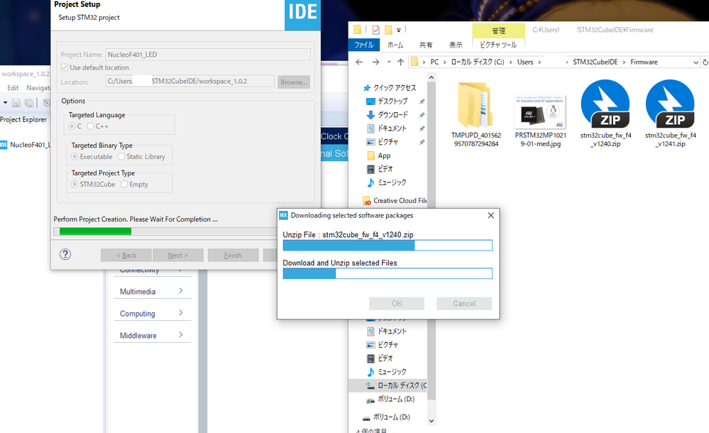Click the Unzip File progress bar
This screenshot has height=433, width=709.
(388, 245)
